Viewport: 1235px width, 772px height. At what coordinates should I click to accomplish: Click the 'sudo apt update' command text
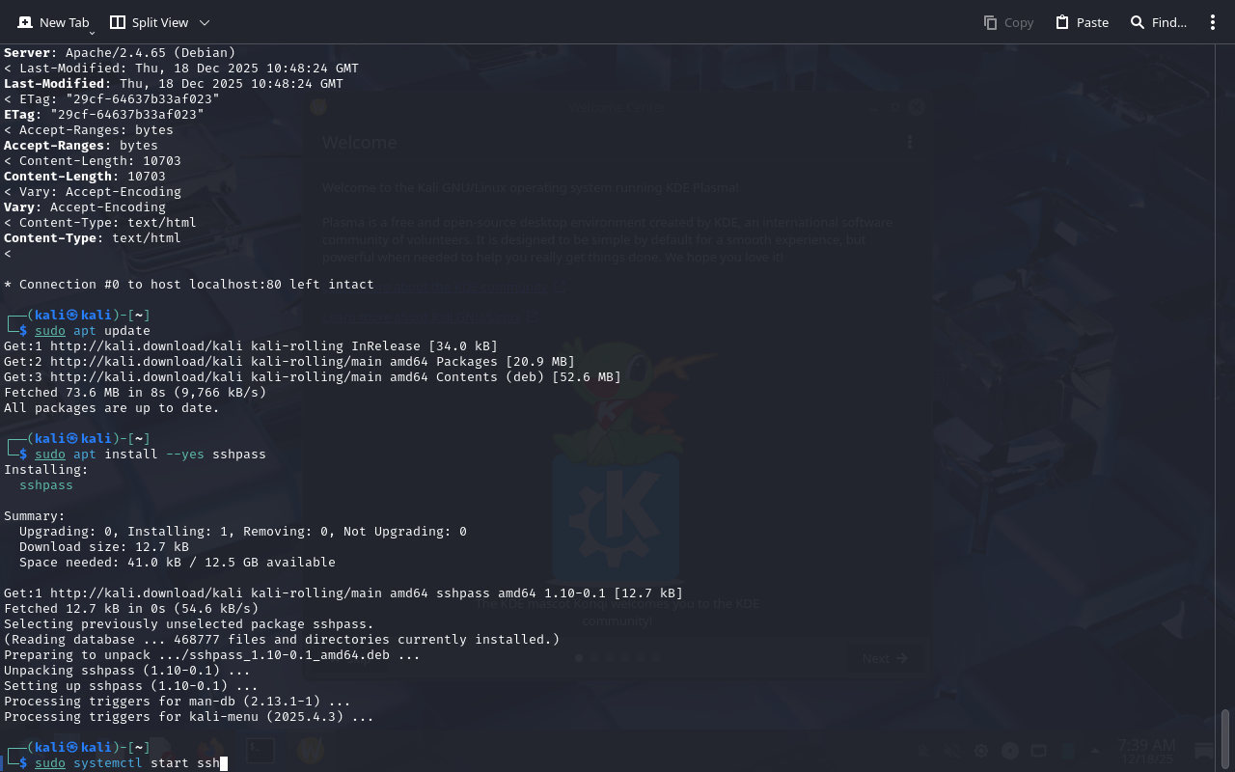point(93,331)
